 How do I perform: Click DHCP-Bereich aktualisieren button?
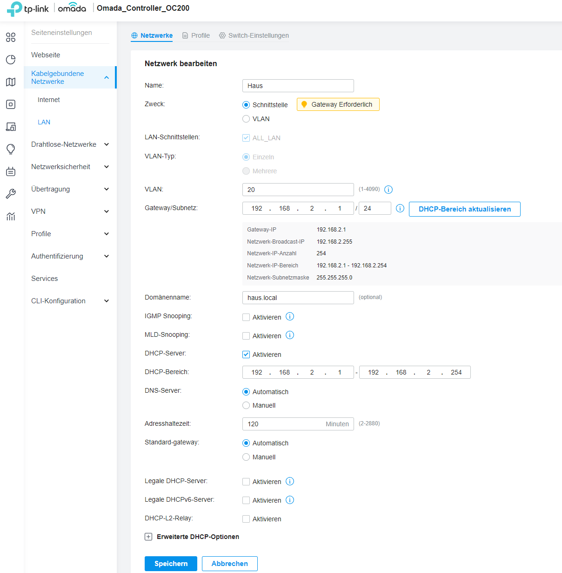tap(465, 209)
